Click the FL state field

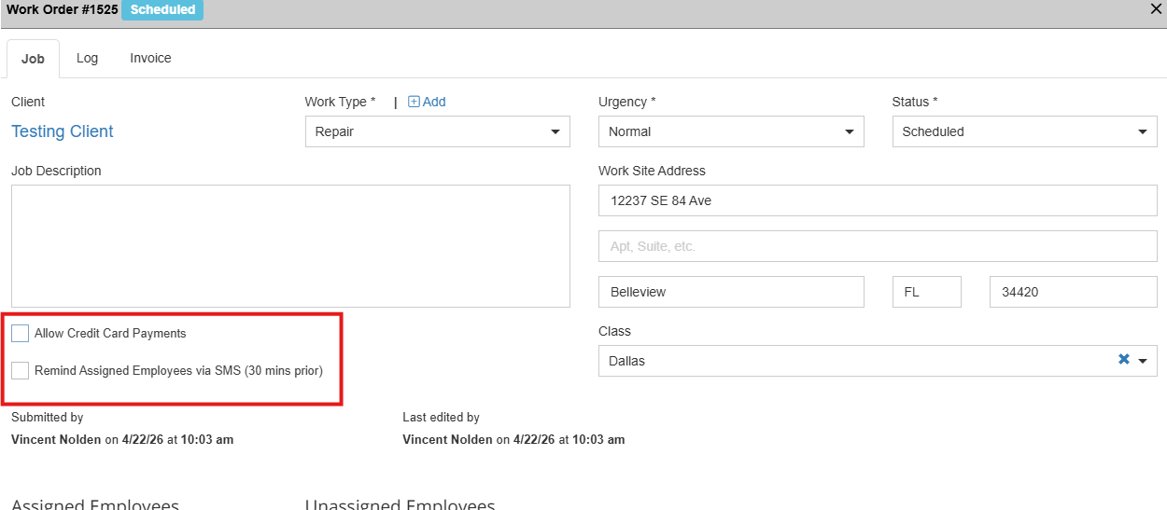pos(926,292)
